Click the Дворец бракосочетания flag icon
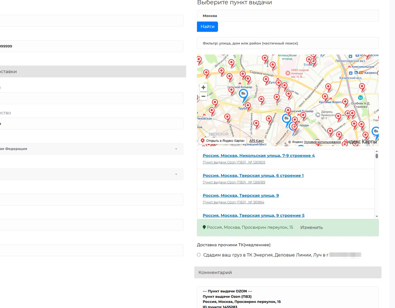The image size is (395, 308). [318, 115]
